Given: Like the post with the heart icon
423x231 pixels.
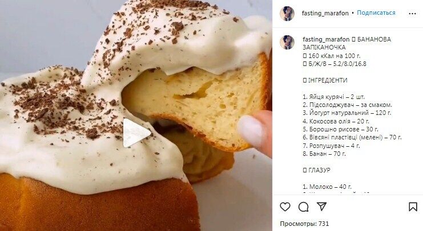Looking at the screenshot, I should pyautogui.click(x=285, y=207).
